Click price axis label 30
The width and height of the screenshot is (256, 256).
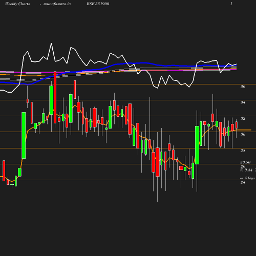coord(243,134)
